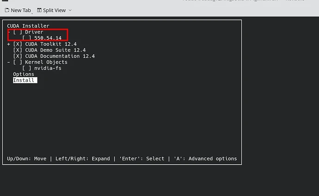Click the 'Enter': Select hint text

(141, 159)
